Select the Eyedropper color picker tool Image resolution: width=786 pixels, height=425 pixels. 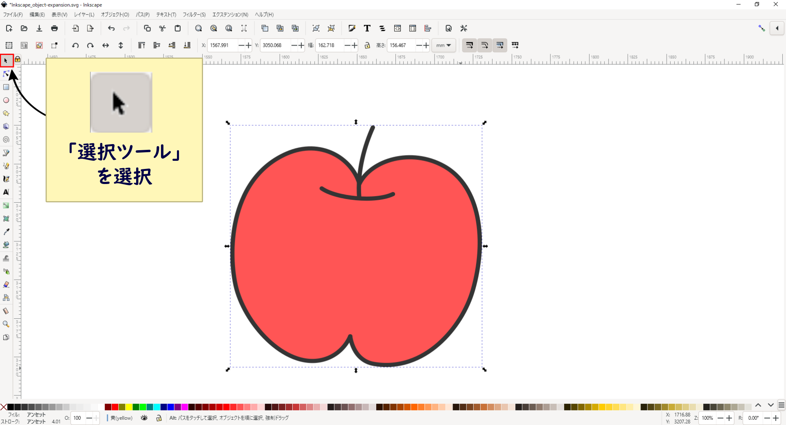[x=6, y=232]
